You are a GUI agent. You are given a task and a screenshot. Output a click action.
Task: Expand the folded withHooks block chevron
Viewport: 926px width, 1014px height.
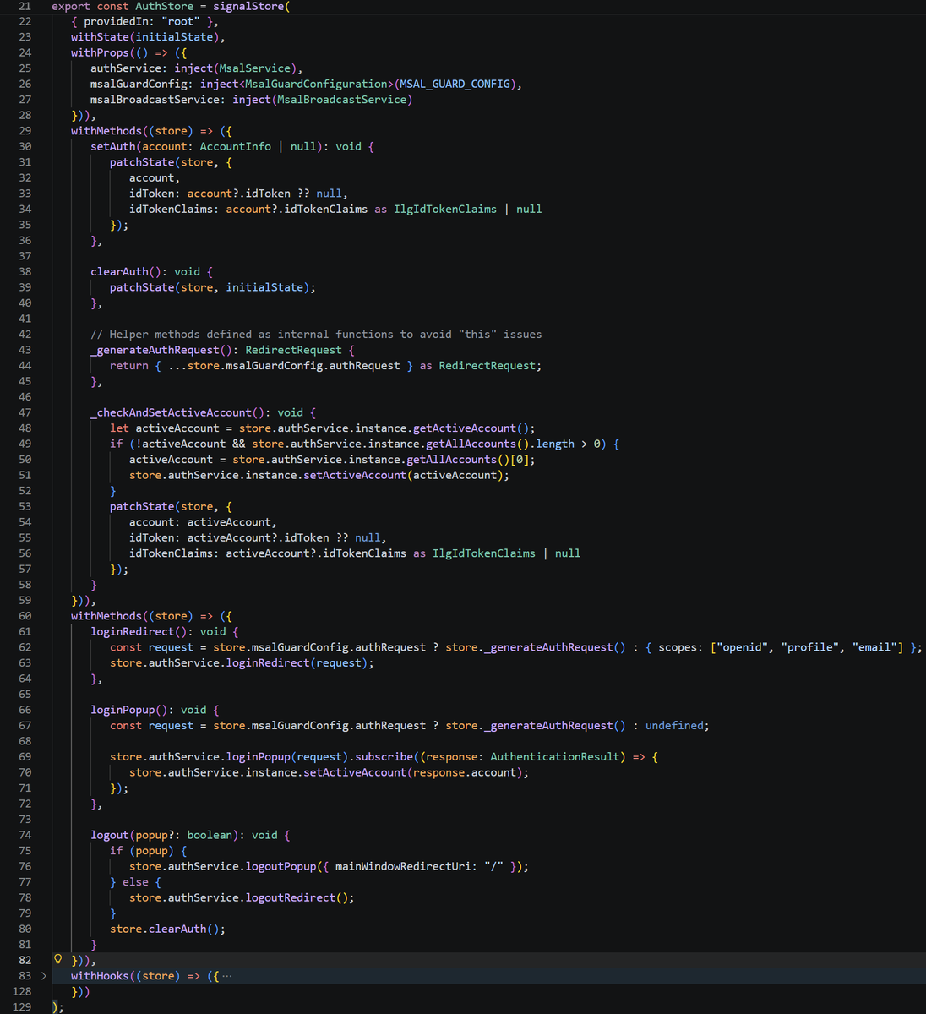[44, 976]
